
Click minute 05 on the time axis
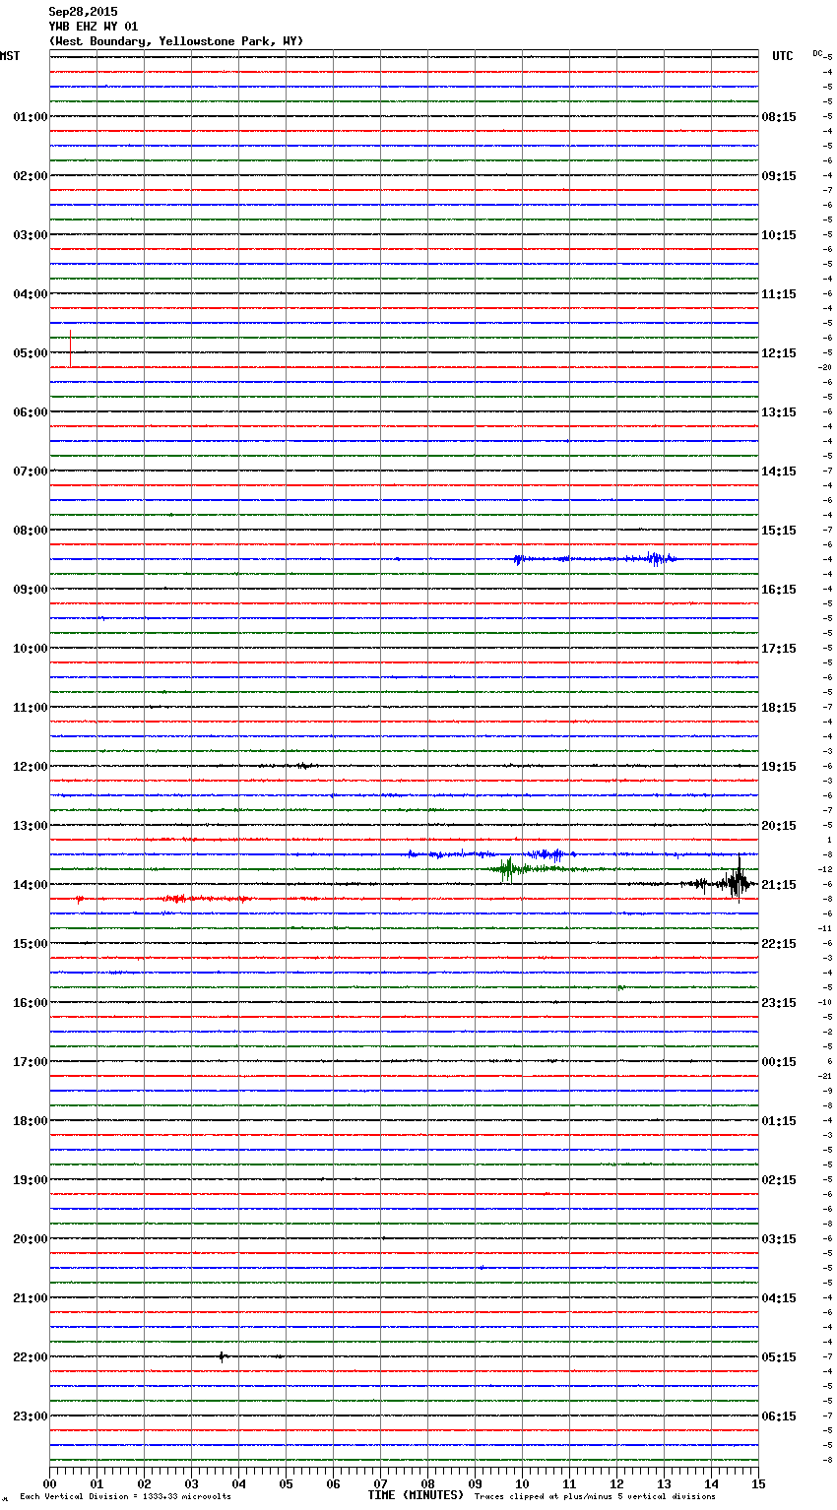coord(286,1483)
